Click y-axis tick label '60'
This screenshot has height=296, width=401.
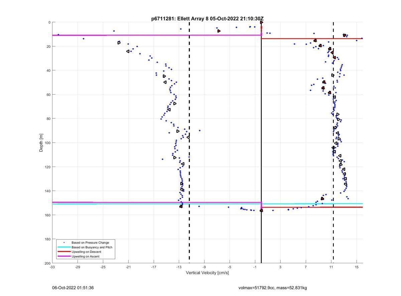(48, 95)
